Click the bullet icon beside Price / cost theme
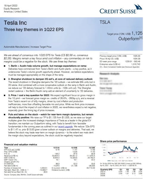This screenshot has height=179, width=144. [5, 95]
